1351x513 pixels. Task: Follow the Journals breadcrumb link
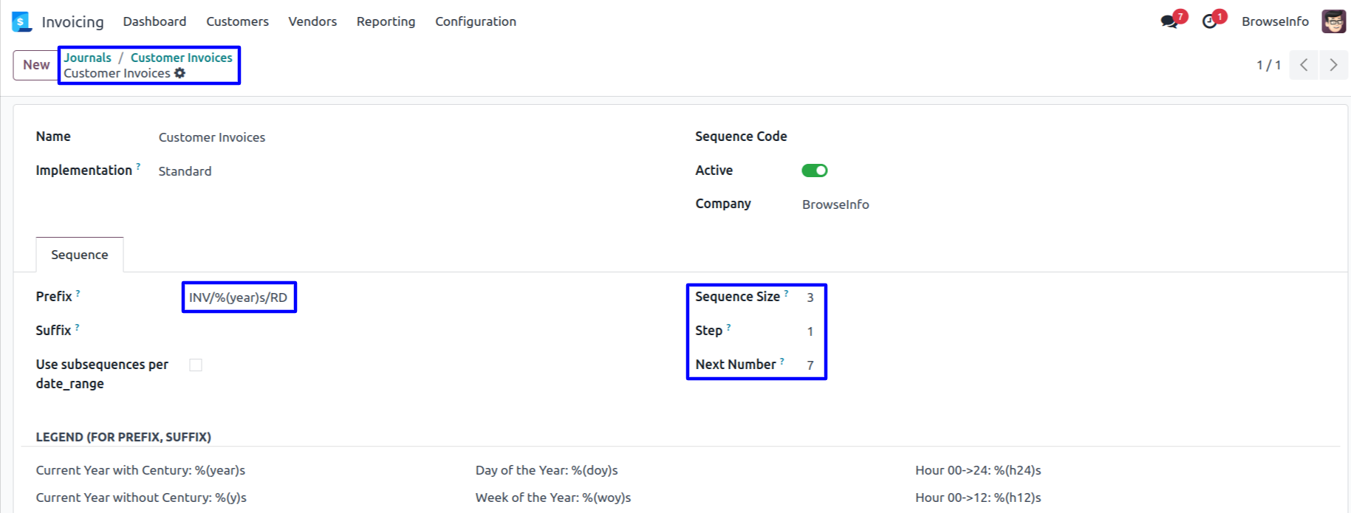87,58
